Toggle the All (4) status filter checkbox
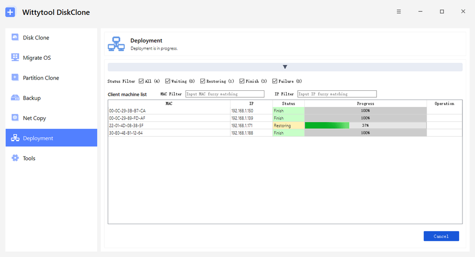The image size is (475, 257). pos(141,81)
